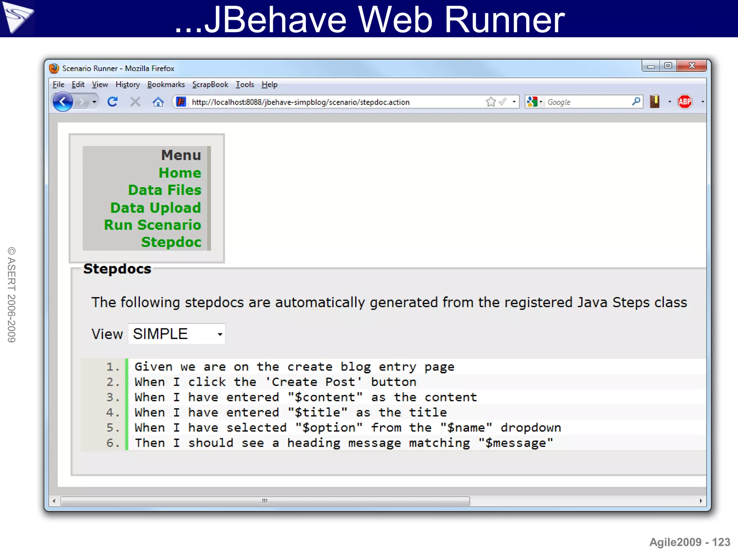The height and width of the screenshot is (553, 738).
Task: Click the scrollbar right arrow
Action: point(701,501)
